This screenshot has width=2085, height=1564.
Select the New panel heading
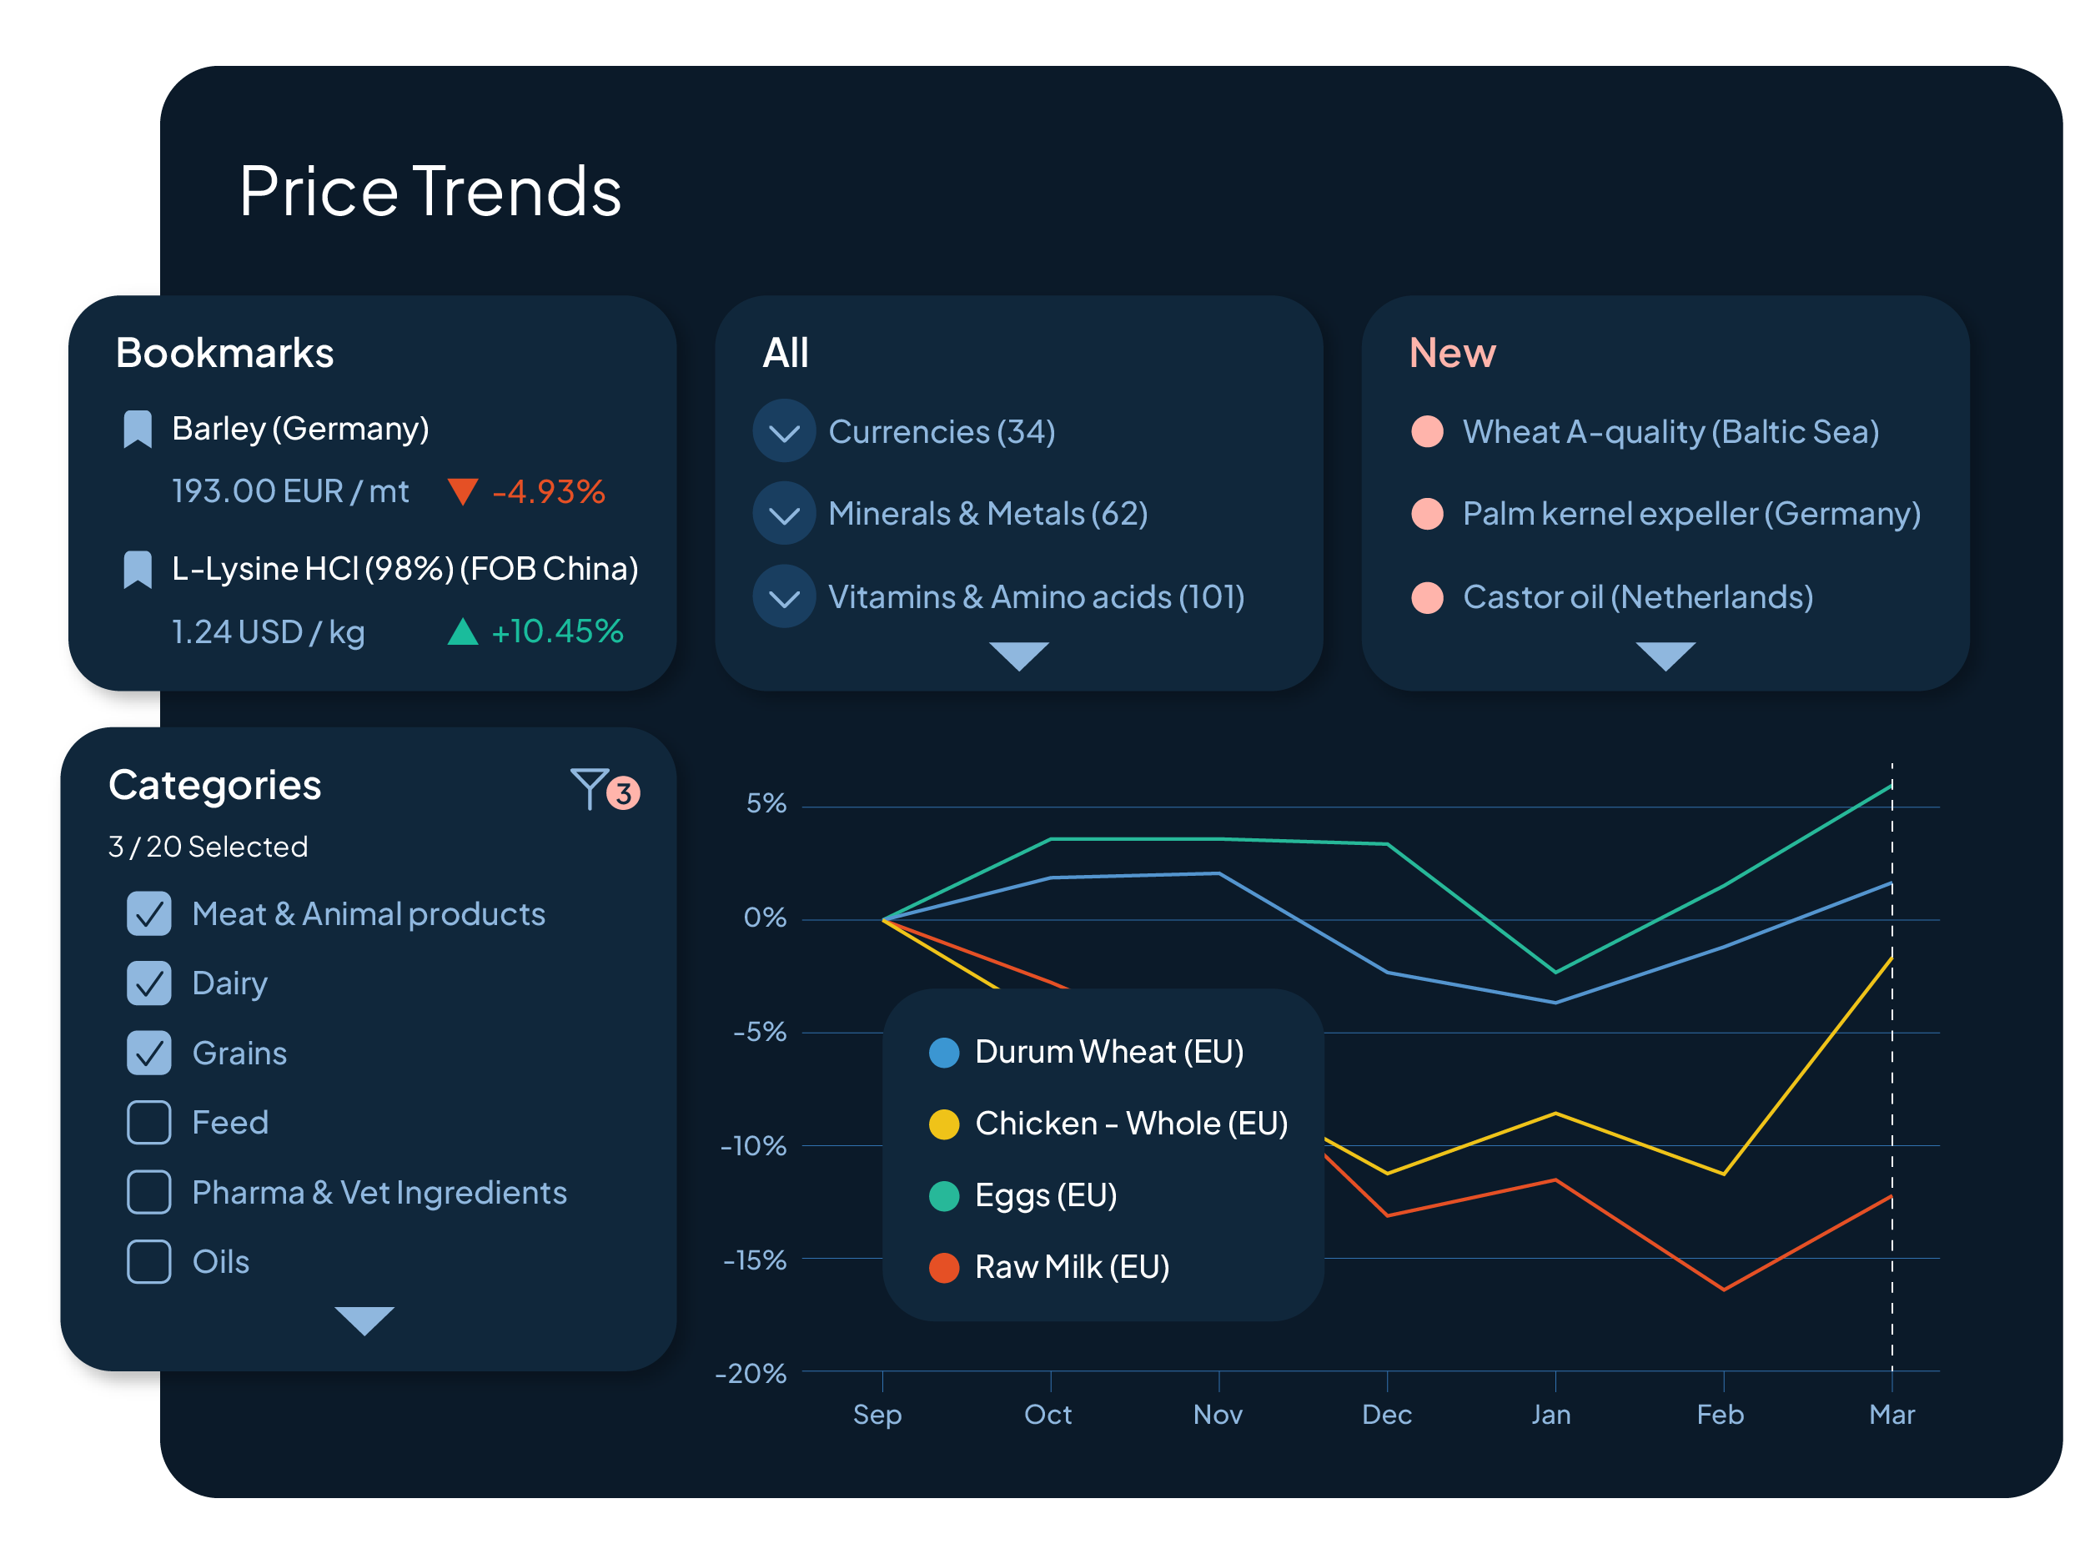click(x=1453, y=354)
